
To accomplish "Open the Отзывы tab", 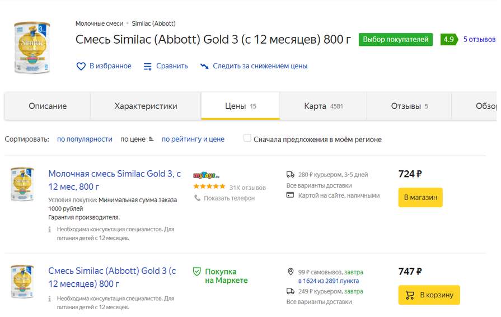I will point(409,106).
